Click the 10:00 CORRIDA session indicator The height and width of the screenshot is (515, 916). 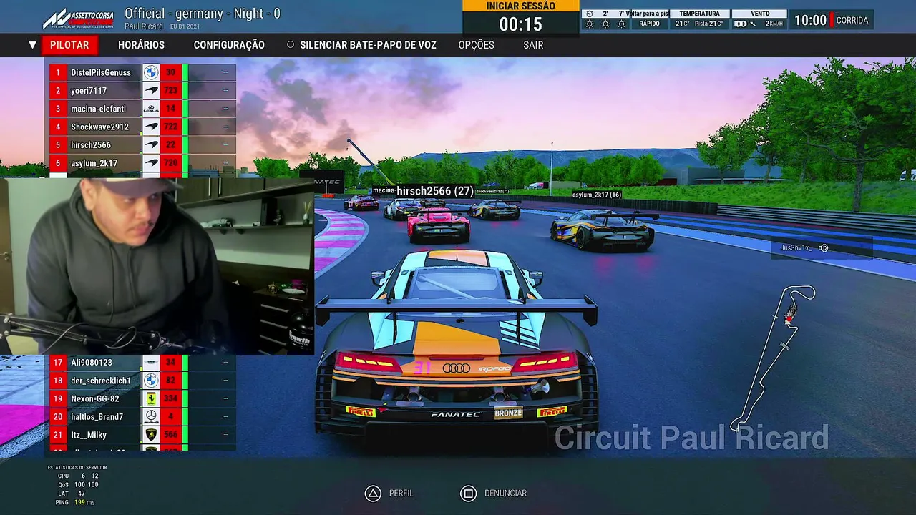pyautogui.click(x=831, y=20)
